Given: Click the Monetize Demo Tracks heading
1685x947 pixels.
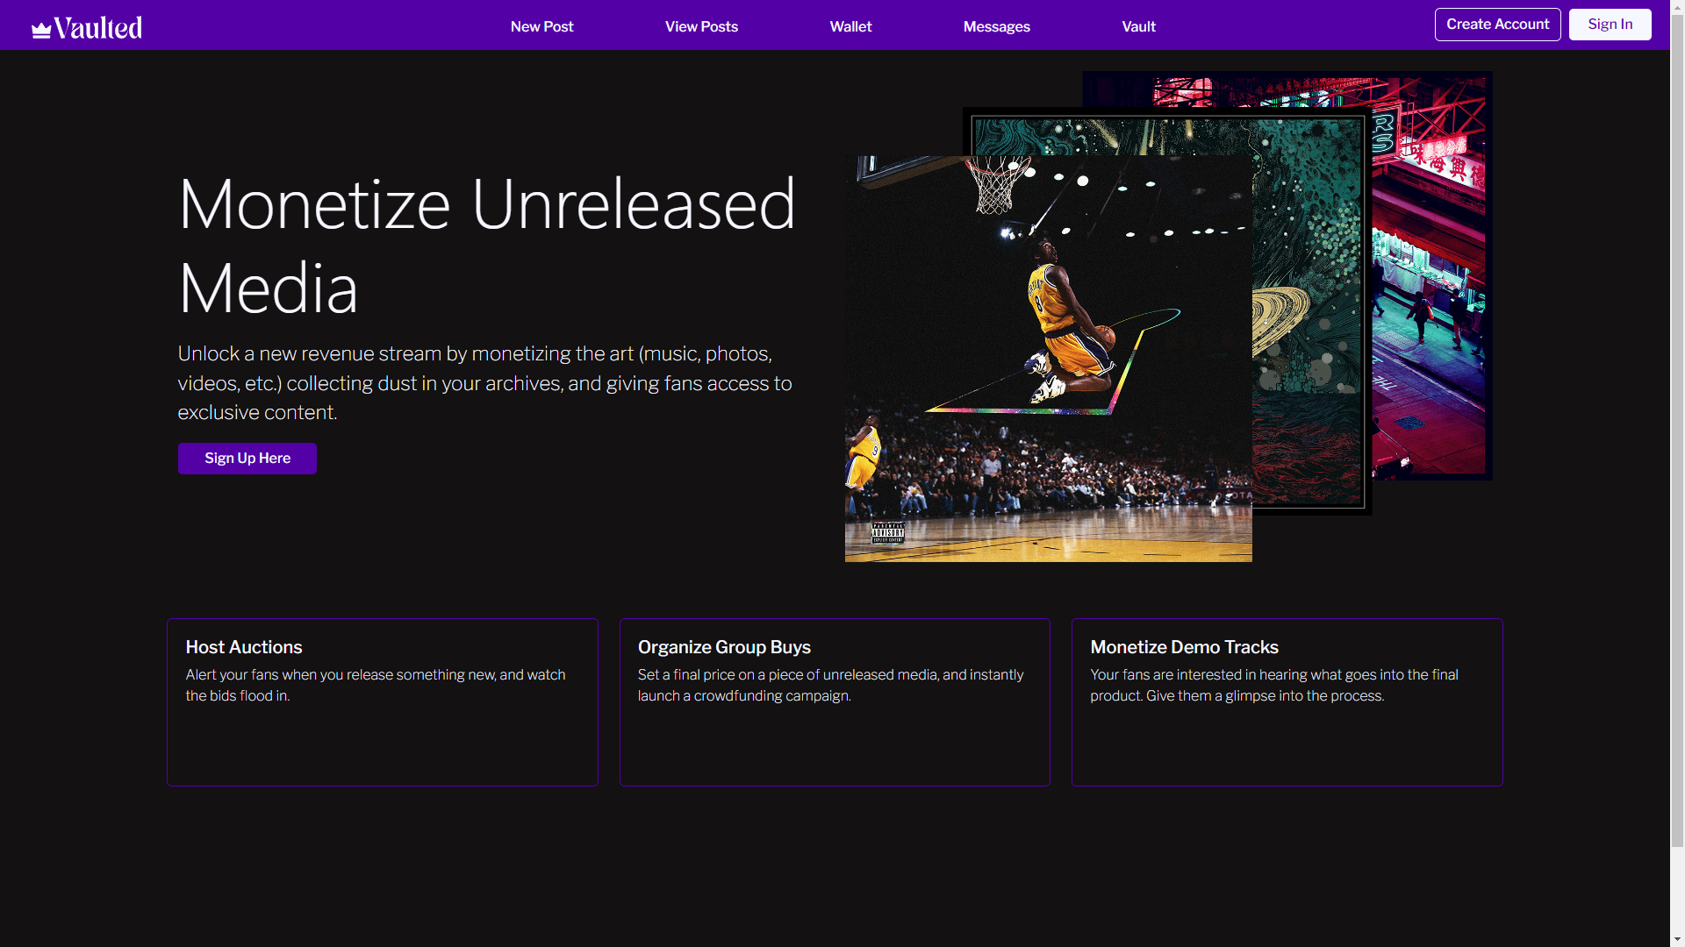Looking at the screenshot, I should point(1184,647).
